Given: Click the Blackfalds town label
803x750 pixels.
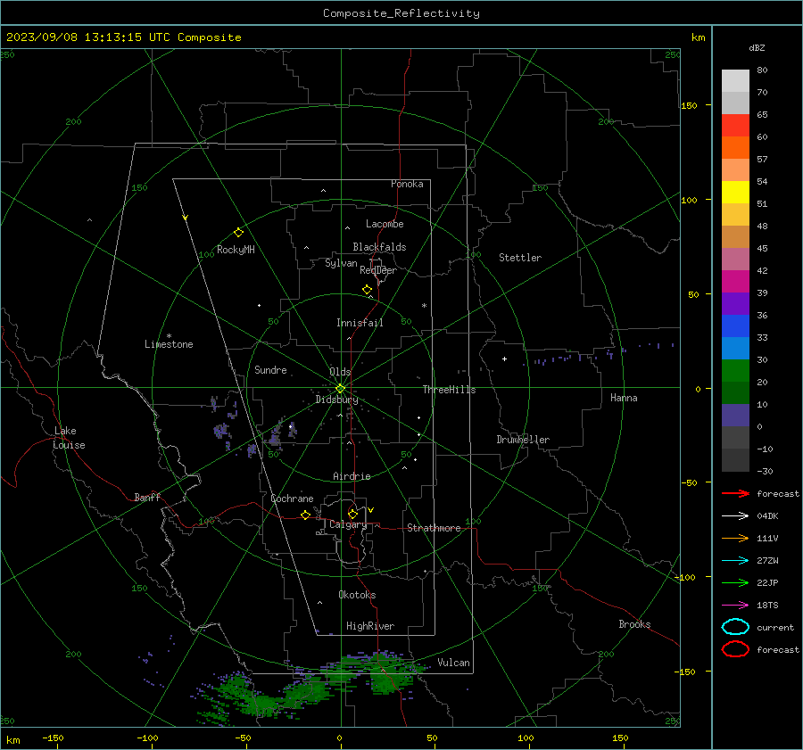Looking at the screenshot, I should tap(379, 247).
